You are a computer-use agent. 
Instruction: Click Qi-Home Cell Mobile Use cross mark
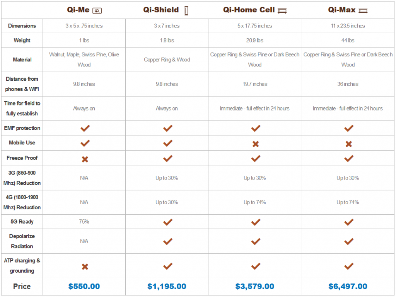pos(256,144)
